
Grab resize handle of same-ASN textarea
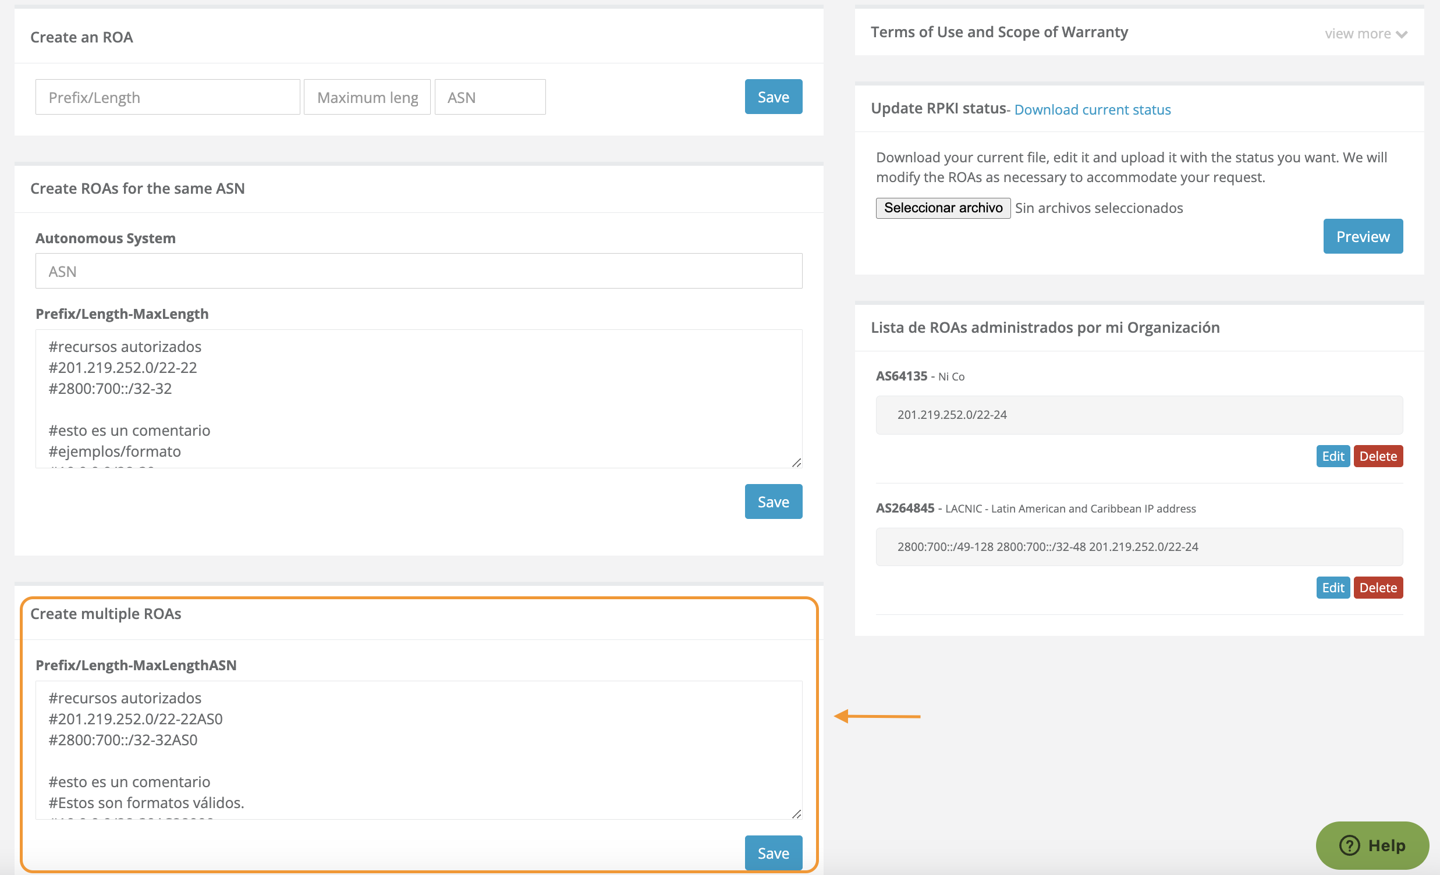(796, 463)
